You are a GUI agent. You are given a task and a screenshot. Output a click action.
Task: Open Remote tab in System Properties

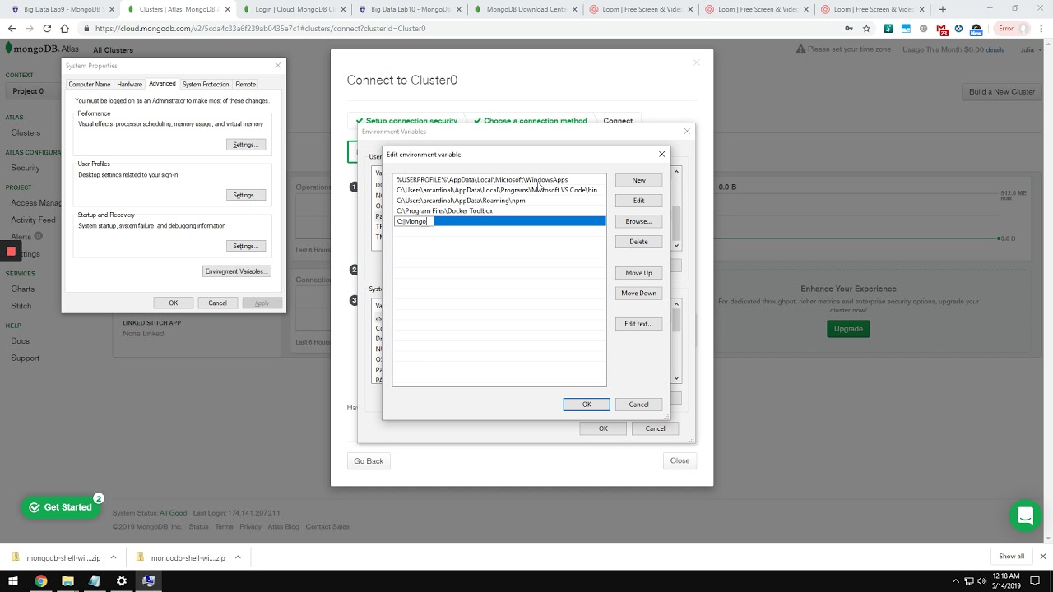click(245, 84)
